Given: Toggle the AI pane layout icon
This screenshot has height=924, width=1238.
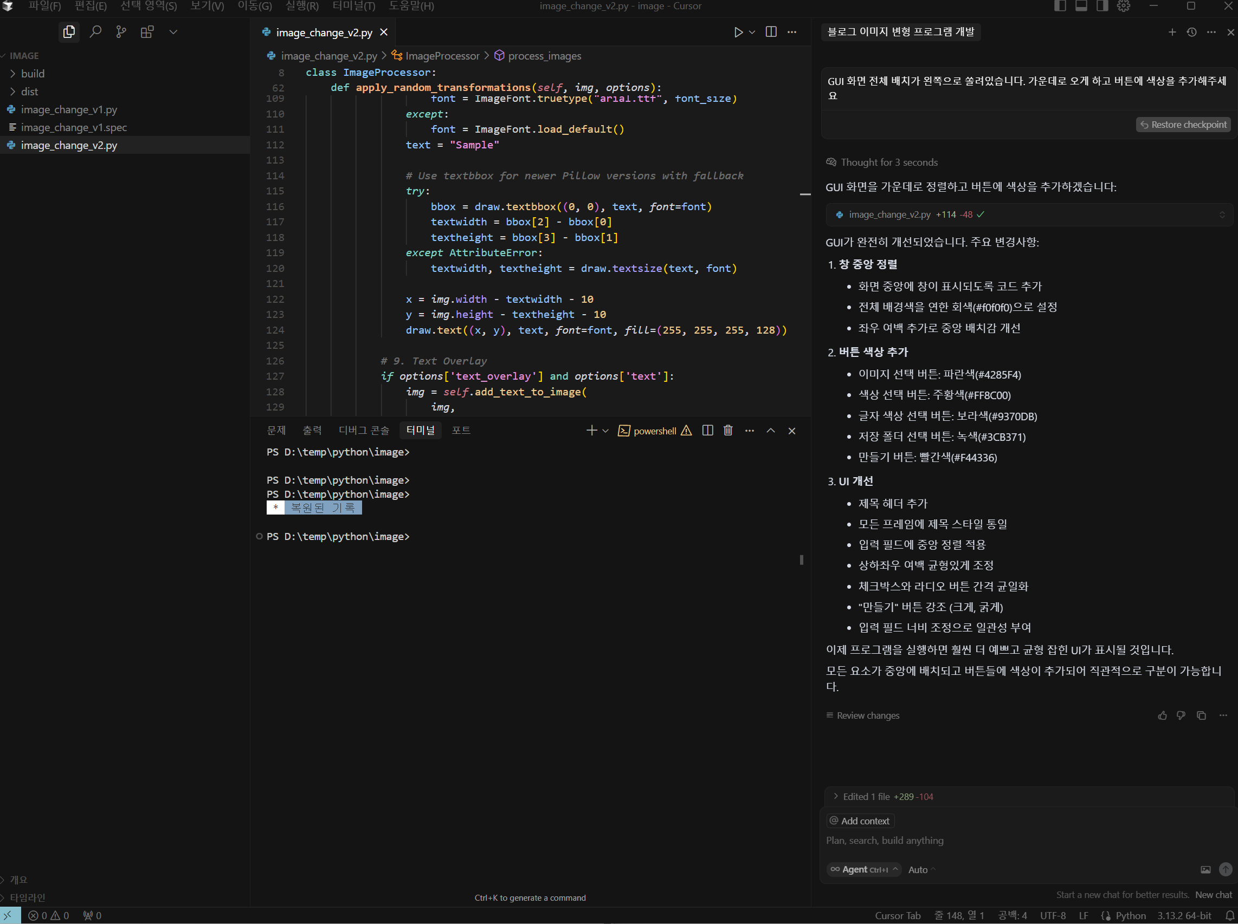Looking at the screenshot, I should coord(1102,6).
